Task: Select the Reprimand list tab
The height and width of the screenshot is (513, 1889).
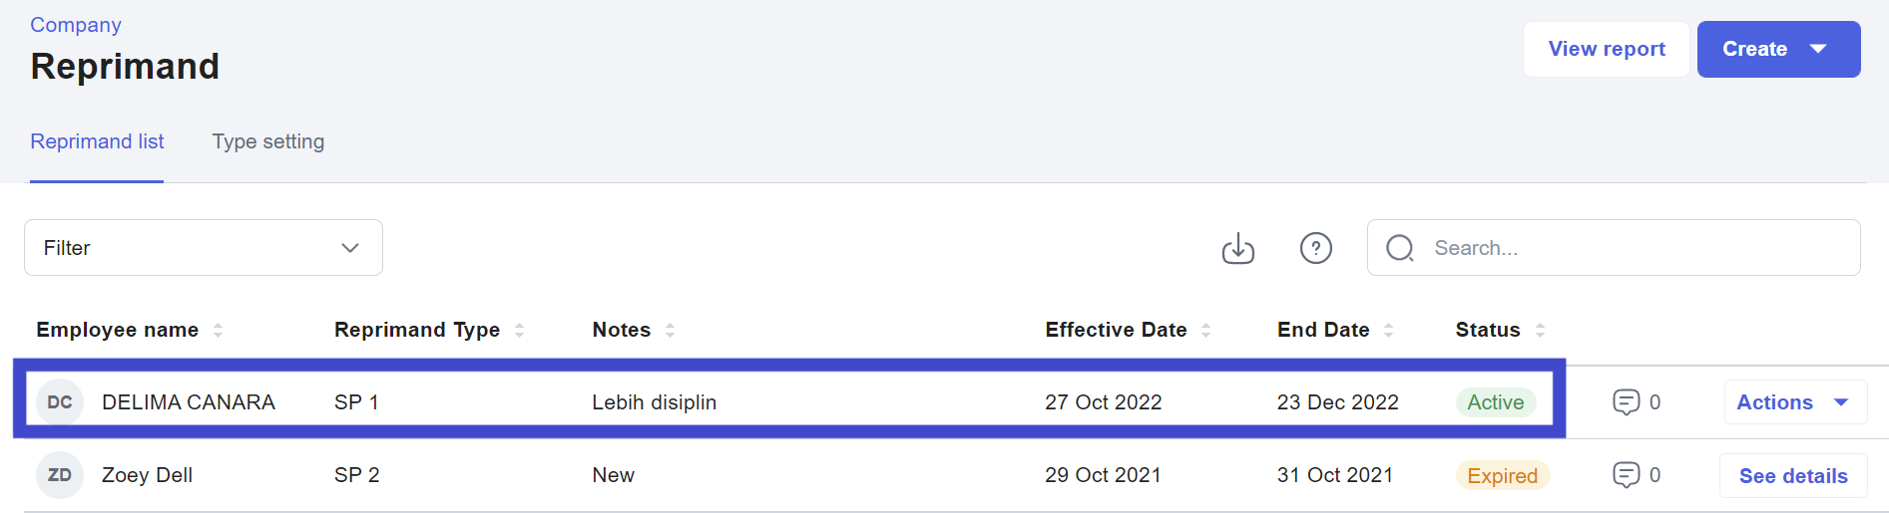Action: coord(97,141)
